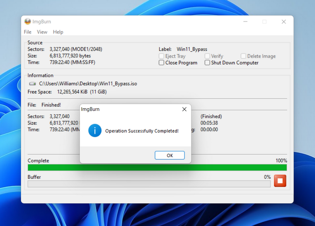Select the Win11_Bypass label value
315x226 pixels.
point(192,49)
